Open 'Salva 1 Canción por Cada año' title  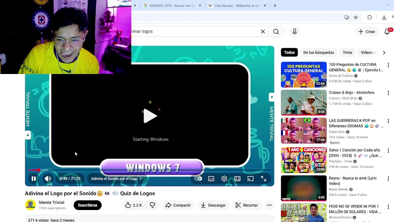coord(355,153)
